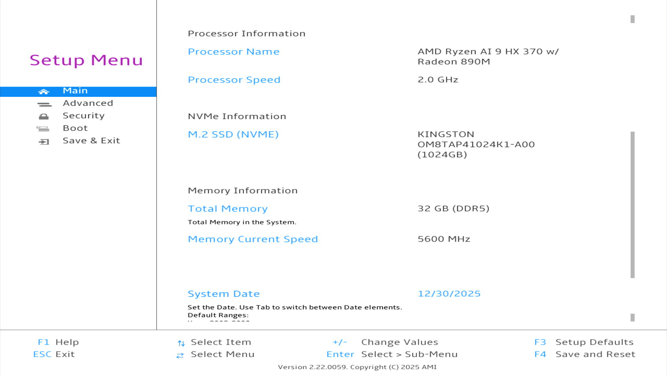
Task: Click the scrollbar bottom arrow marker
Action: [x=633, y=317]
